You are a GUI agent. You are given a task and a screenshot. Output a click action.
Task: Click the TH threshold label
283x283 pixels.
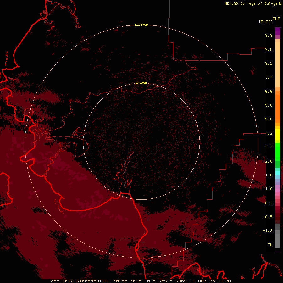[x=270, y=245]
